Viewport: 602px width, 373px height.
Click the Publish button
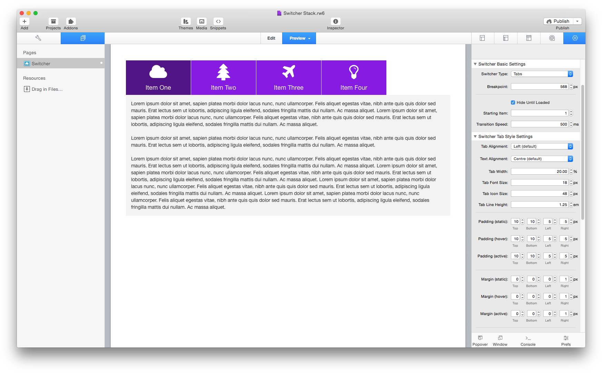coord(558,21)
